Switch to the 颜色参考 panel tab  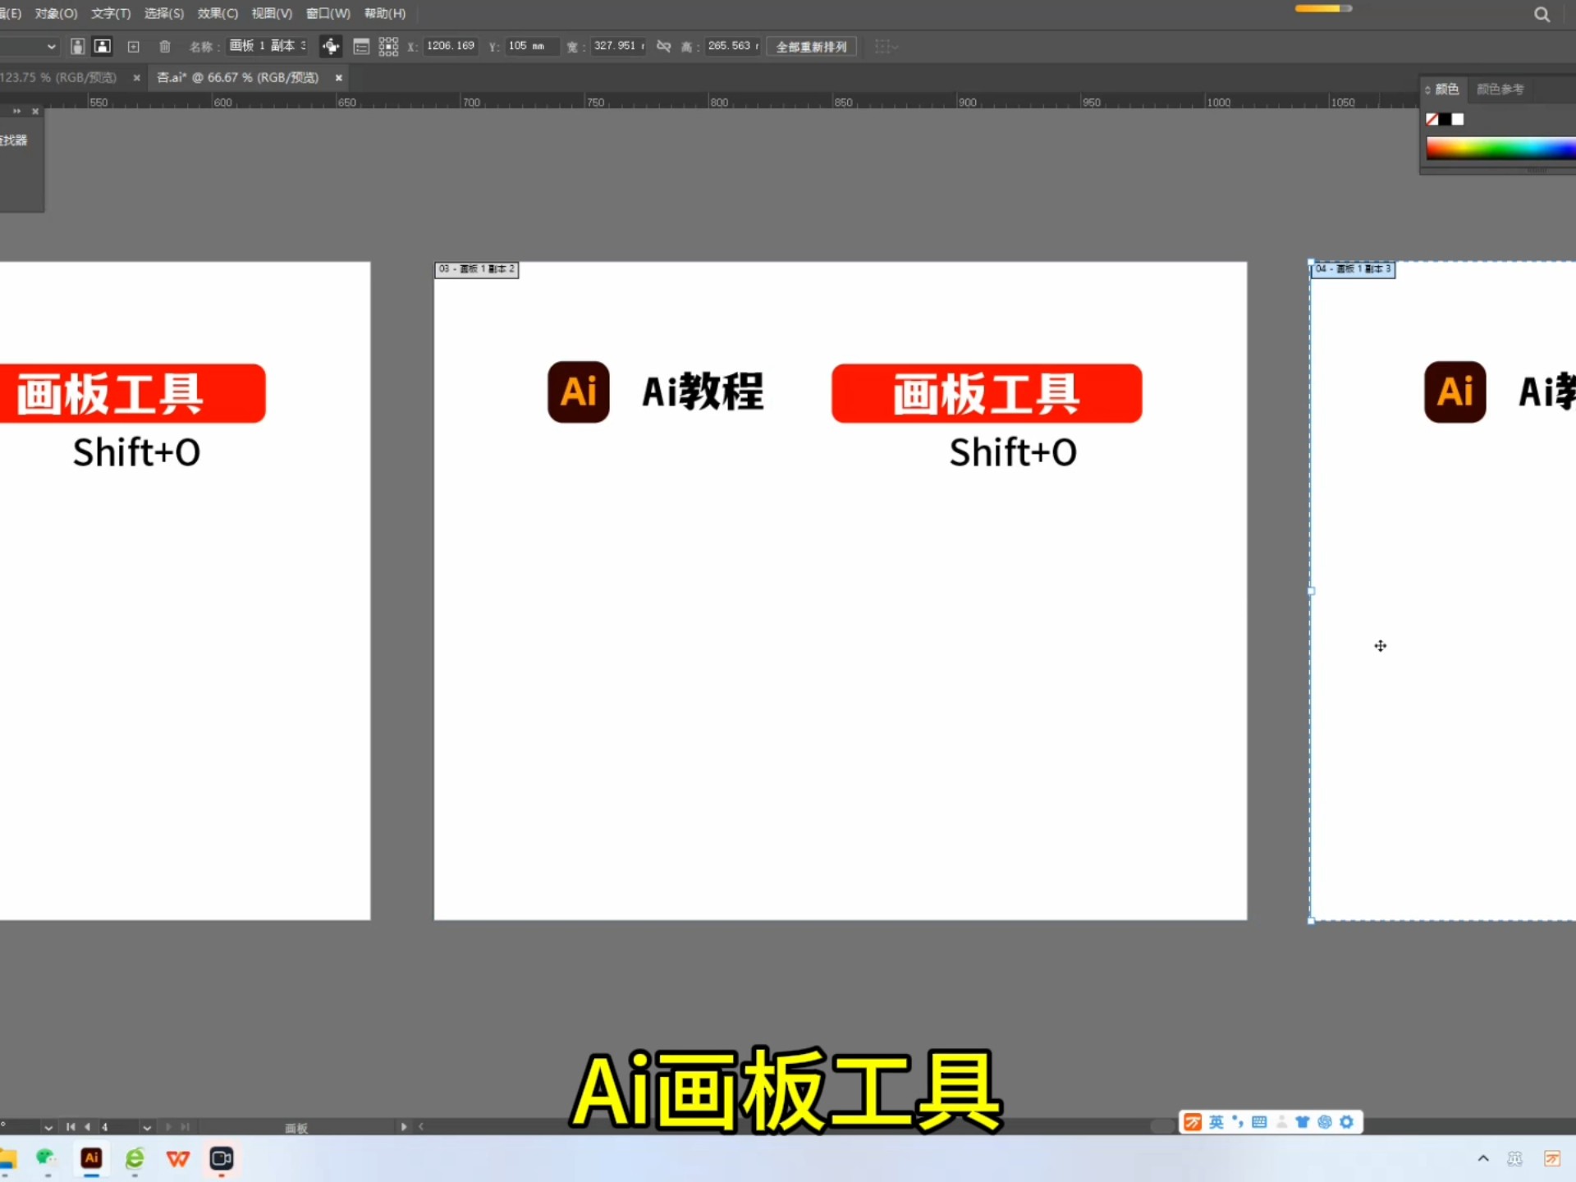(1500, 89)
